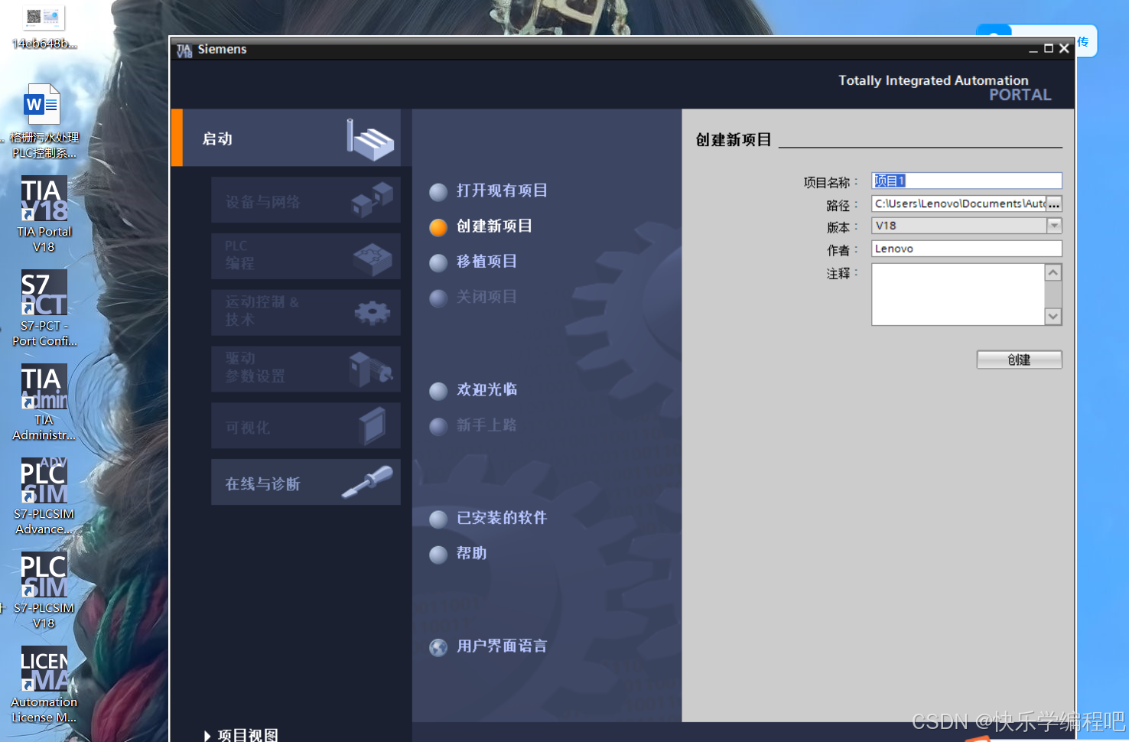
Task: Click the 创建 button
Action: [1019, 360]
